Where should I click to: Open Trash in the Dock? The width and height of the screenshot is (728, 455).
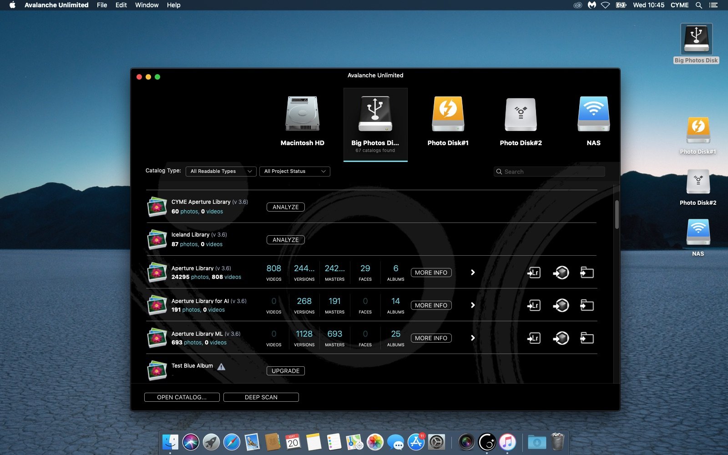point(557,441)
